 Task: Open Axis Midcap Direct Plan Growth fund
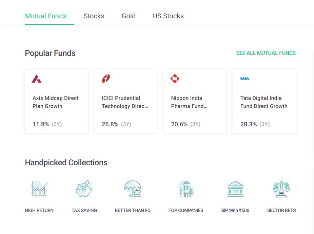pos(56,102)
